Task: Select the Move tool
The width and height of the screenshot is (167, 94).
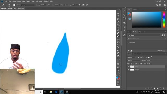Action: coord(118,13)
